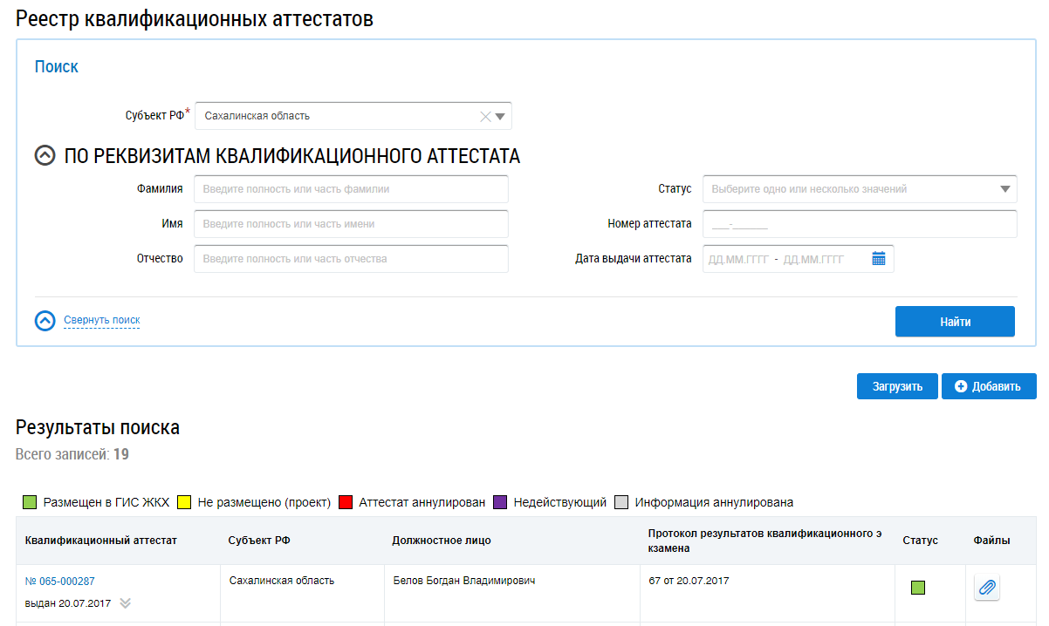Open the calendar date picker icon

(879, 259)
